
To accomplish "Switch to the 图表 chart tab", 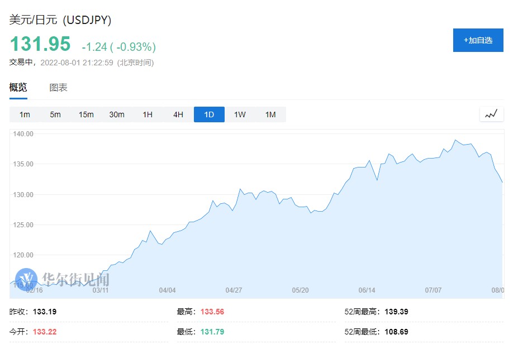I will coord(58,88).
